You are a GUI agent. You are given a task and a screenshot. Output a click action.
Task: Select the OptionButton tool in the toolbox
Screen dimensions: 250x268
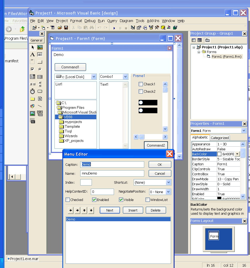[x=40, y=69]
